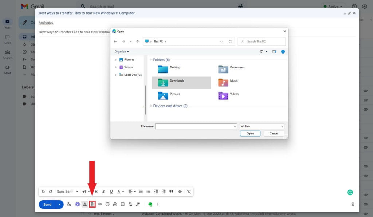Insert a photo into the email body
The width and height of the screenshot is (373, 217).
tap(122, 204)
